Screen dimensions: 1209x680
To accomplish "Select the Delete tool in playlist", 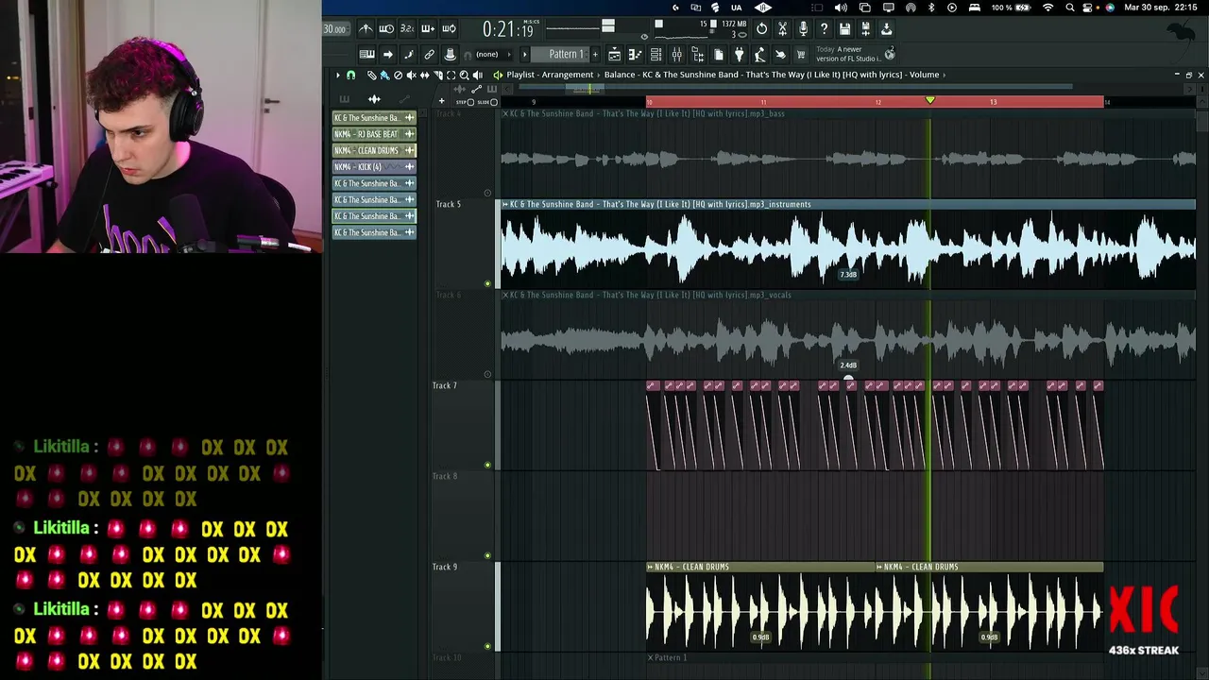I will (398, 75).
